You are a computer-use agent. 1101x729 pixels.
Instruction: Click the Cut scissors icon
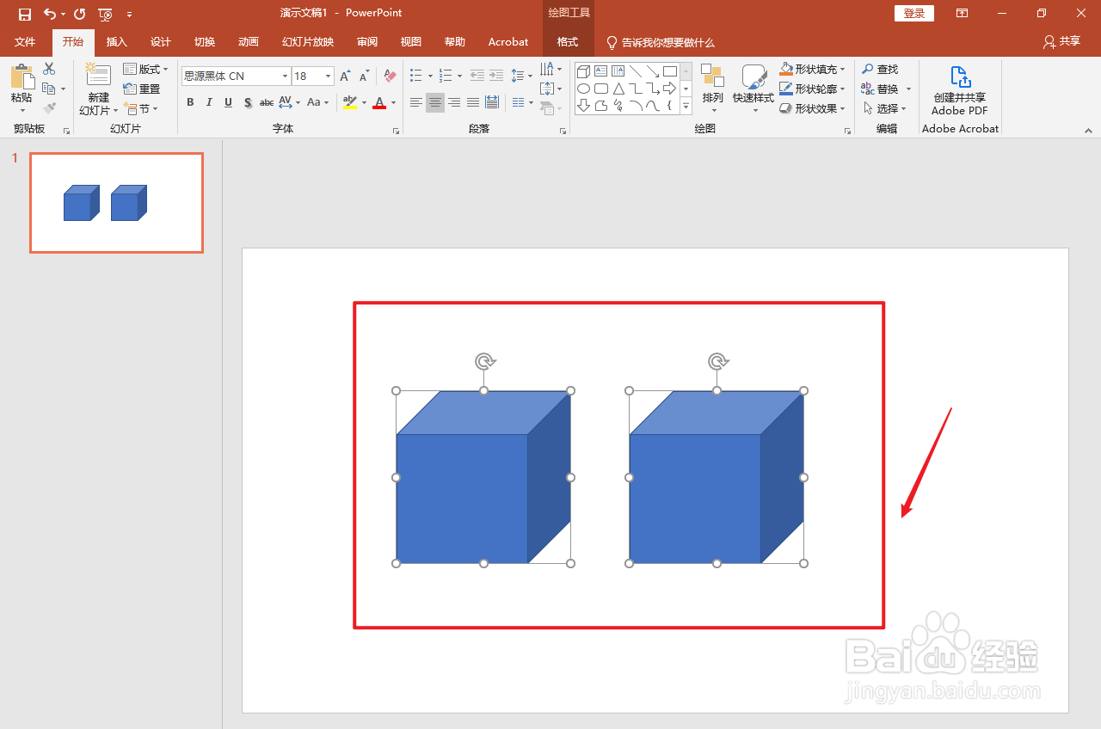[x=49, y=69]
